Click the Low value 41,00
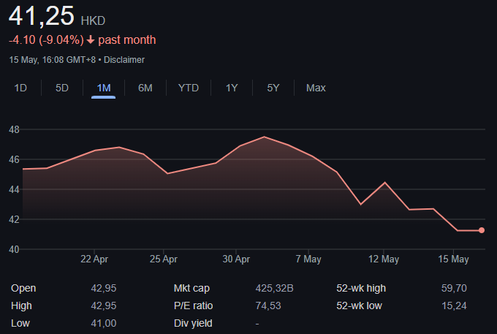The image size is (497, 334). tap(104, 323)
